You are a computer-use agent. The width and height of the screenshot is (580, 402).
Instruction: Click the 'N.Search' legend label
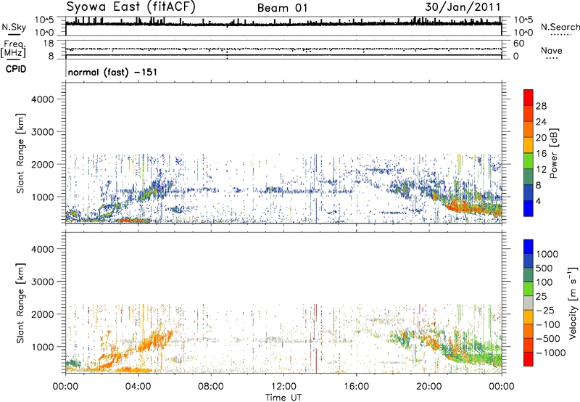[x=560, y=27]
